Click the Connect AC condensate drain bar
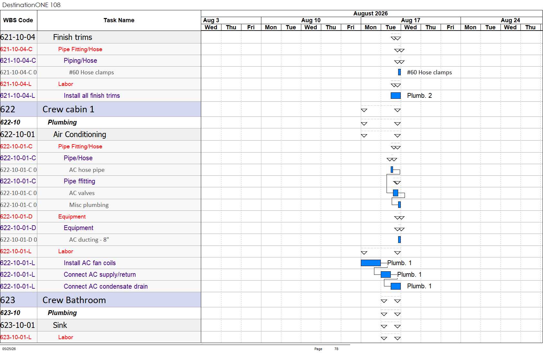Viewport: 543px width, 353px height. point(396,286)
